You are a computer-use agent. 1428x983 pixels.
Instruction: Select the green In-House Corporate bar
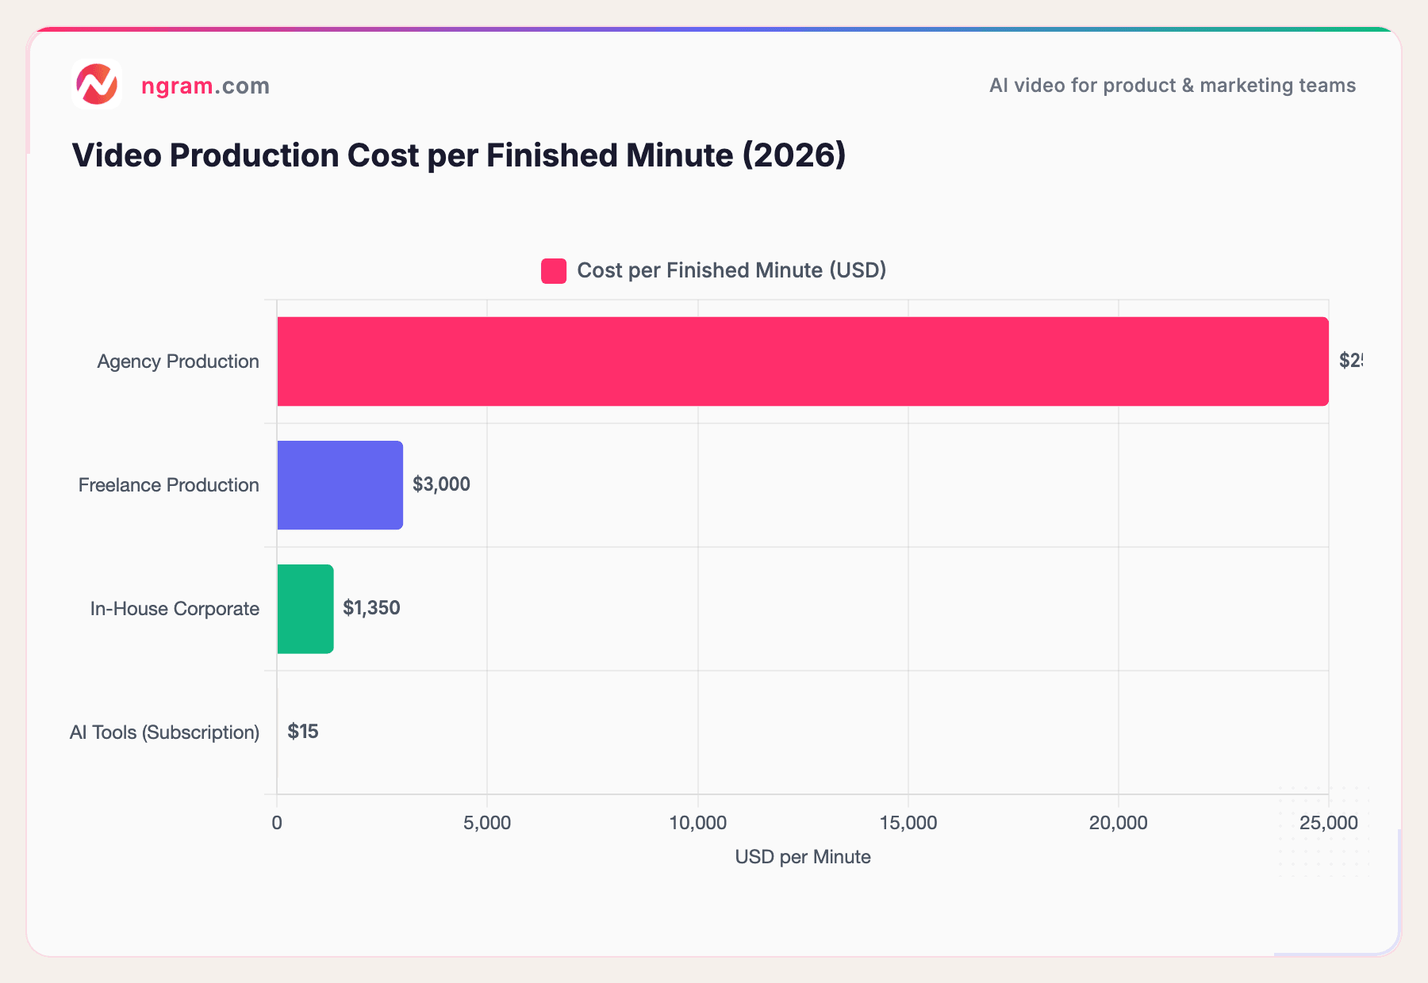[305, 608]
